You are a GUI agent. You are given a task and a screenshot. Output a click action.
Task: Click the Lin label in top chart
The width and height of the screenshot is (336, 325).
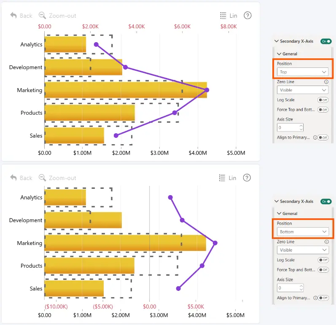233,16
